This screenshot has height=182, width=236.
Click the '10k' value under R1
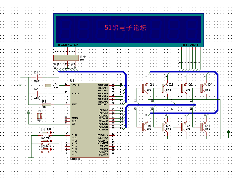click(44, 107)
